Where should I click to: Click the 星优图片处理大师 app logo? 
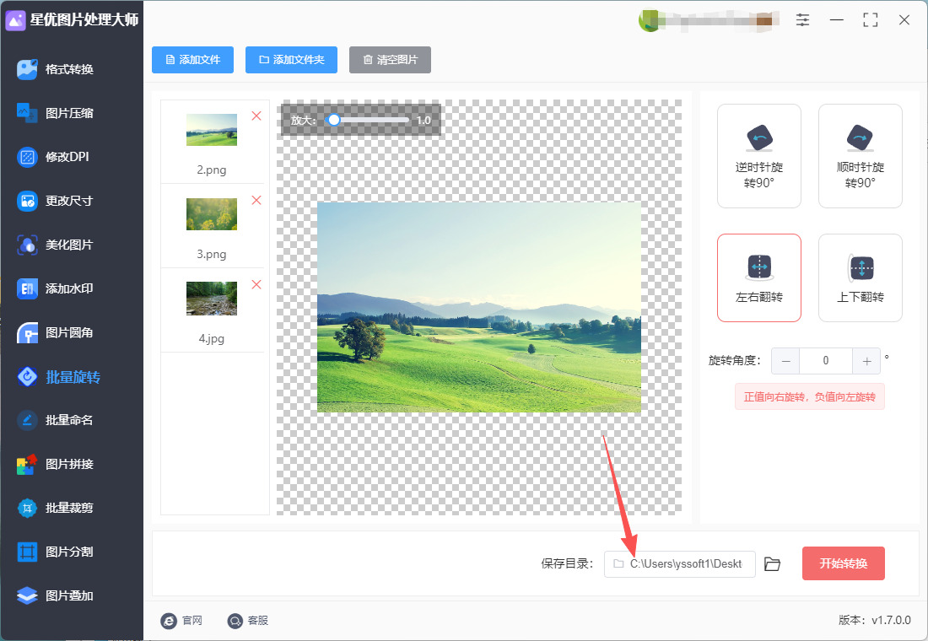[15, 20]
